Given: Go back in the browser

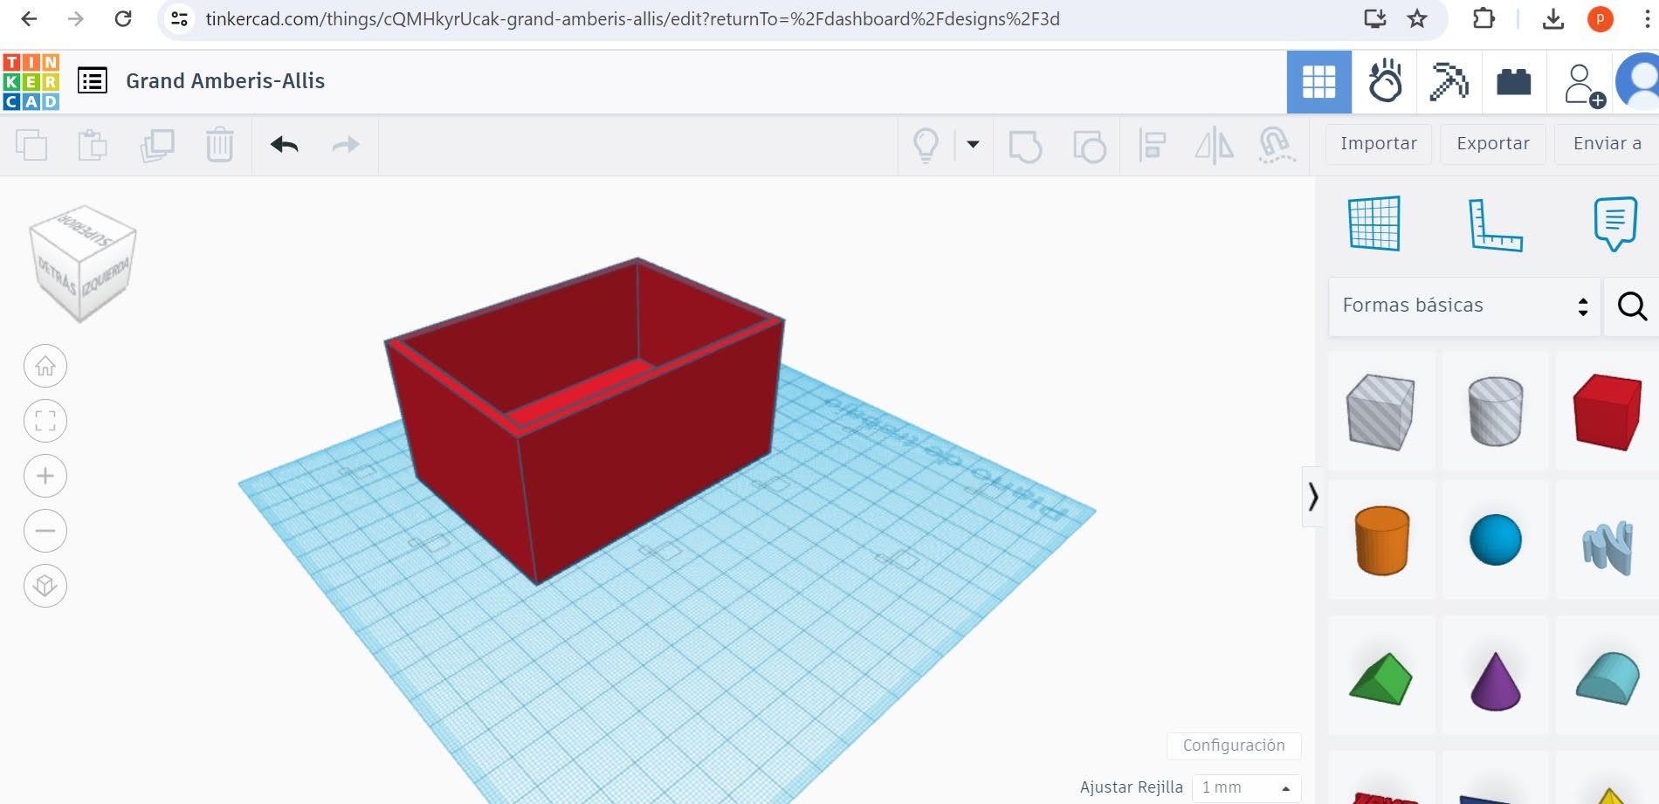Looking at the screenshot, I should [29, 18].
